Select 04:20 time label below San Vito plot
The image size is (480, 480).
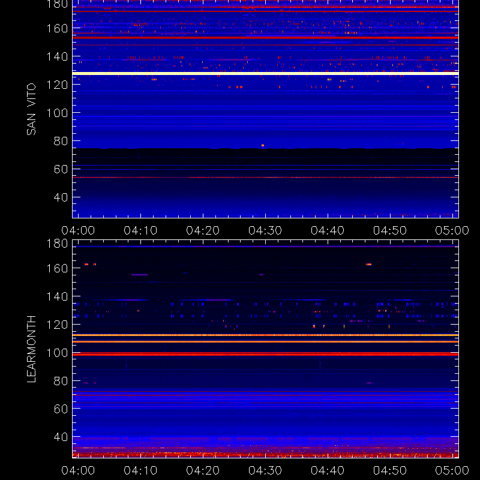[203, 230]
